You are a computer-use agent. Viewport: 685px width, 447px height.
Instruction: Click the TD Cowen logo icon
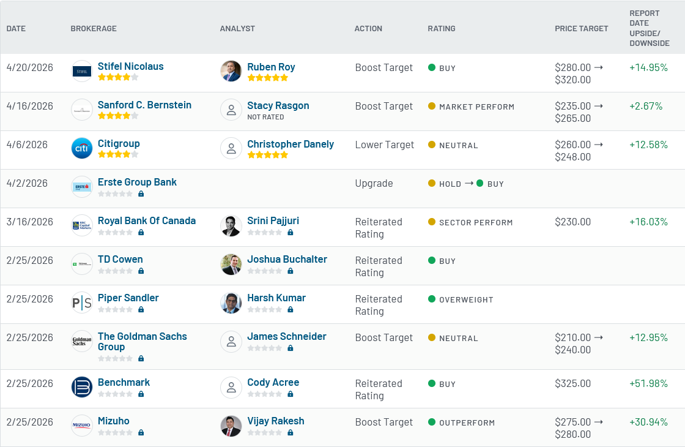[x=82, y=264]
